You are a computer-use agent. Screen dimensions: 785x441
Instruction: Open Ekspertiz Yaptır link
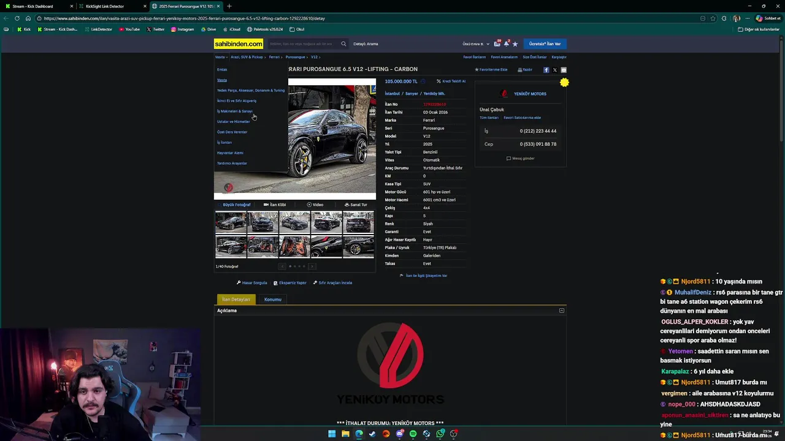[x=290, y=283]
